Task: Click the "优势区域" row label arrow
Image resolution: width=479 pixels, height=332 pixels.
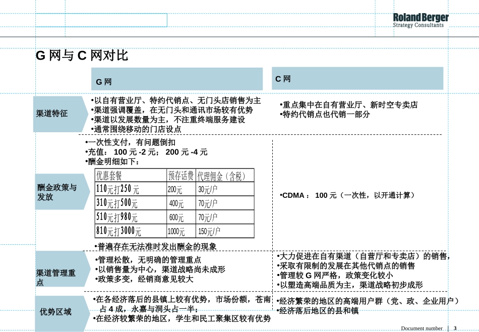Action: coord(63,313)
